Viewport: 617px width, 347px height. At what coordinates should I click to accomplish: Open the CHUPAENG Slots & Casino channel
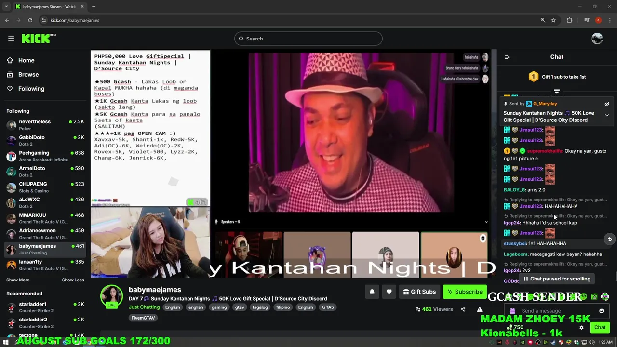(45, 187)
